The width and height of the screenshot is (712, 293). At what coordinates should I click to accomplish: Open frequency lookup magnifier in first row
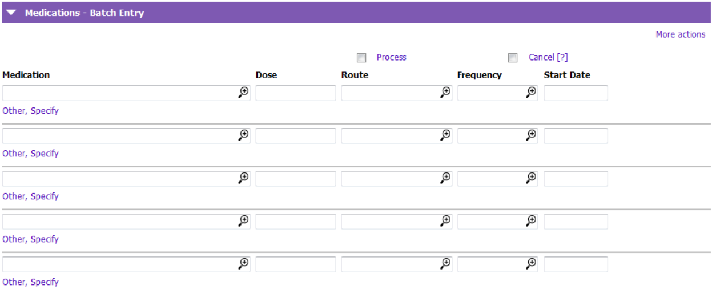(532, 92)
